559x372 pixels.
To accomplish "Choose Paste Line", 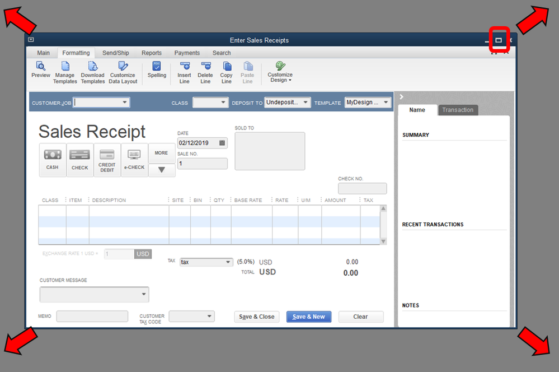I will (247, 72).
